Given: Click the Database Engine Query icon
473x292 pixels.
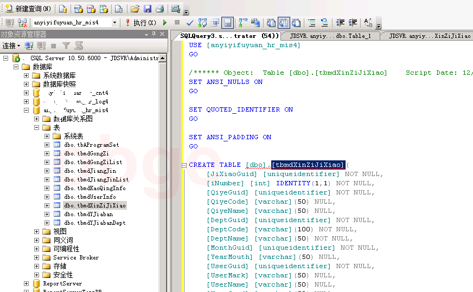Looking at the screenshot, I should click(63, 9).
